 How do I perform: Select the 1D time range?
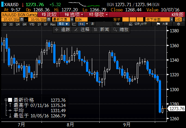click(5, 24)
